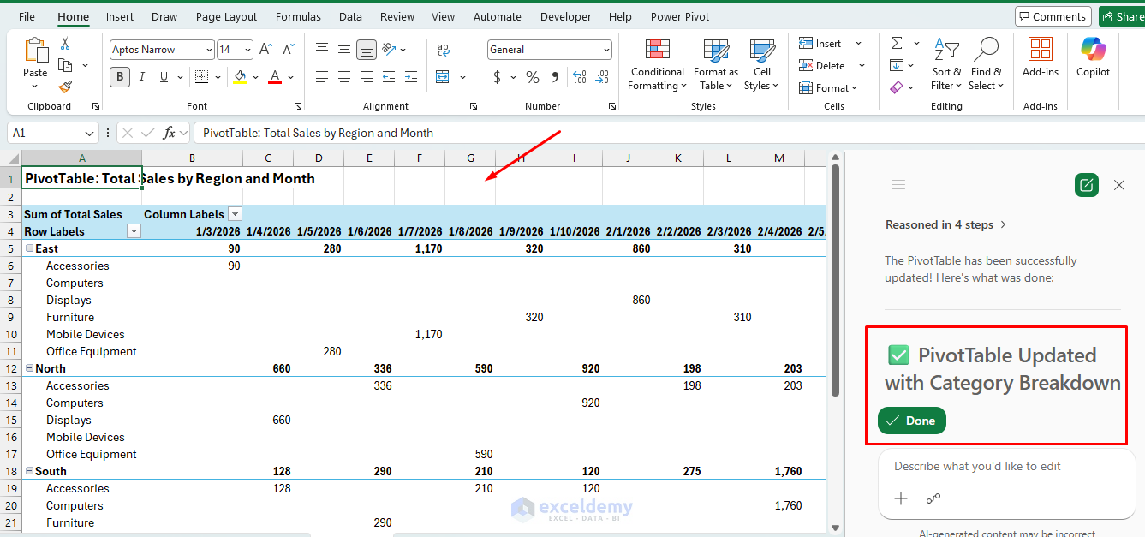This screenshot has width=1145, height=537.
Task: Open the font name combo box
Action: tap(161, 50)
